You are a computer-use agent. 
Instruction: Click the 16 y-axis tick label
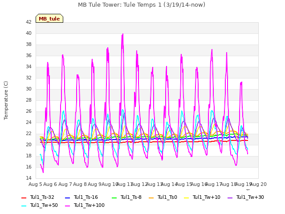point(28,167)
